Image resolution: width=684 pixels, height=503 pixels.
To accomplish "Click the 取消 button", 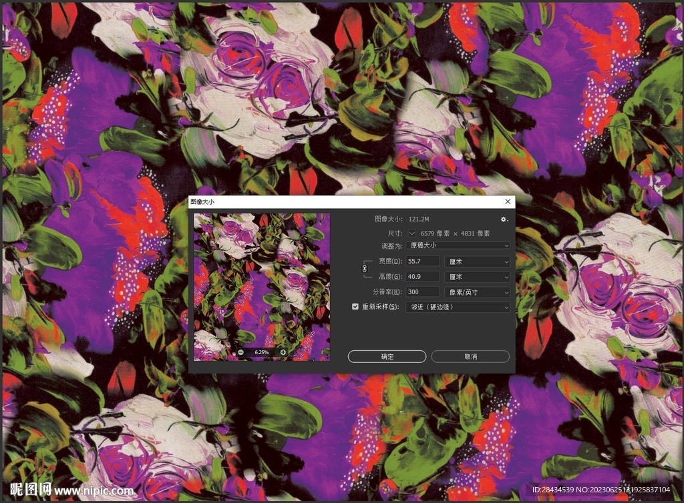I will click(470, 356).
